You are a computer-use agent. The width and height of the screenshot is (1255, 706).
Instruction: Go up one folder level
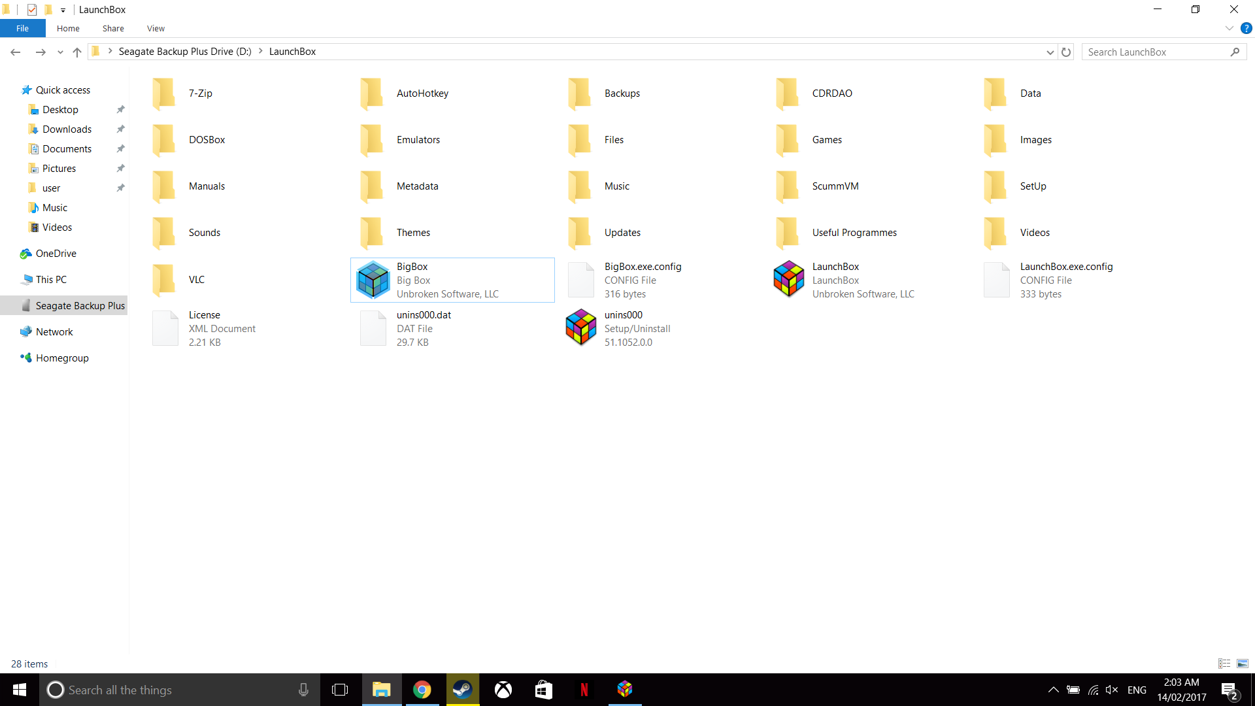(77, 52)
